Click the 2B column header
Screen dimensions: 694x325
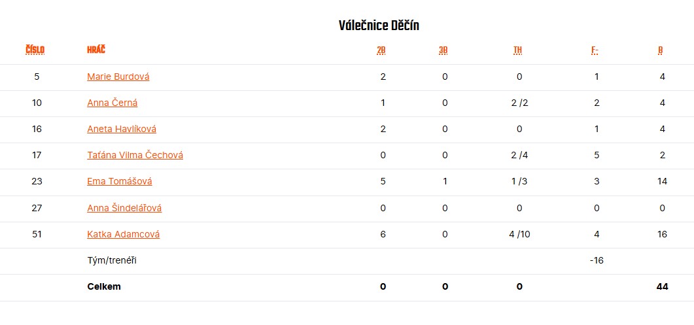pyautogui.click(x=381, y=50)
